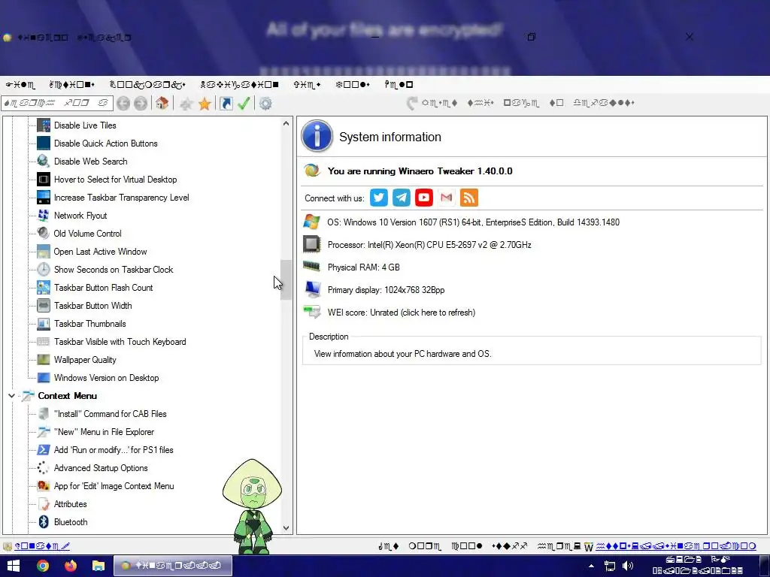The height and width of the screenshot is (577, 770).
Task: Click the tree scrollbar down arrow
Action: click(286, 528)
